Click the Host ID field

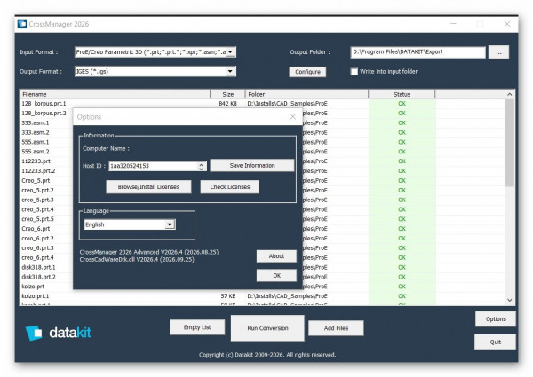pos(153,166)
